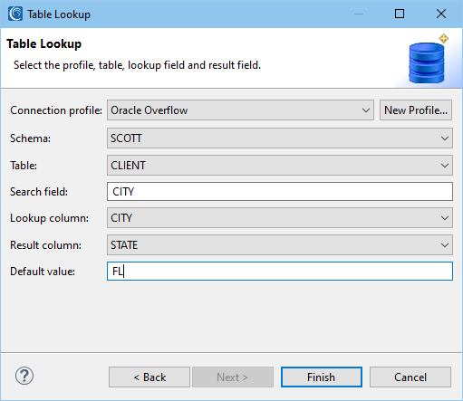The width and height of the screenshot is (463, 401).
Task: Maximize the Table Lookup dialog
Action: [400, 14]
